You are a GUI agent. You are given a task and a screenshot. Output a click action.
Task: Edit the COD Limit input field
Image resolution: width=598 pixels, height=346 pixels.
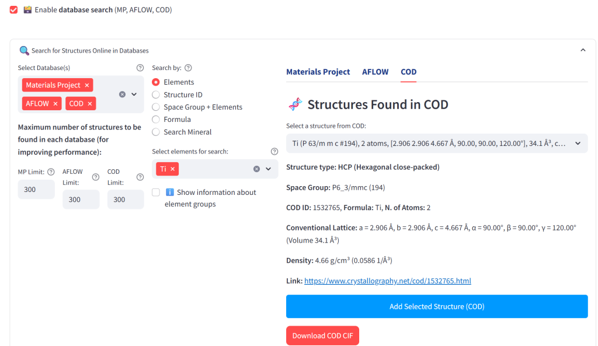point(125,200)
